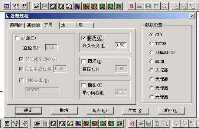Click the yellow open-folder icon in bottom toolbar
The height and width of the screenshot is (129, 199).
pyautogui.click(x=37, y=123)
